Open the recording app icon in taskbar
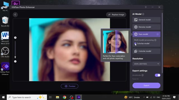 [72, 97]
